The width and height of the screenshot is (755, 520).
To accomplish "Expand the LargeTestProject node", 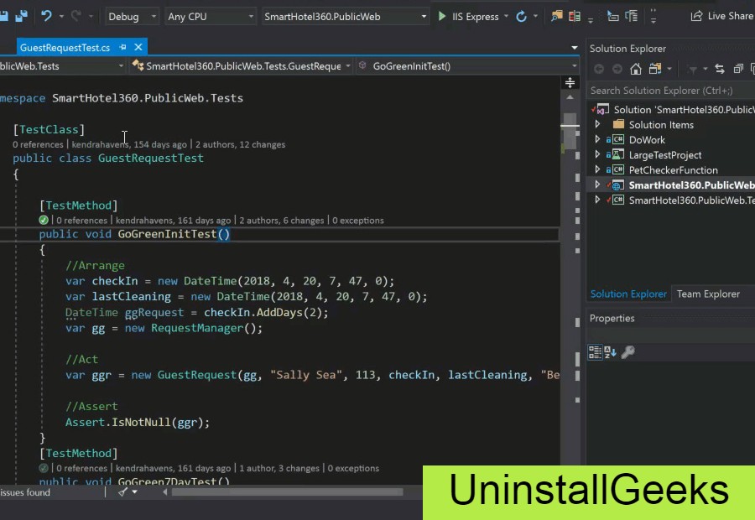I will [597, 154].
